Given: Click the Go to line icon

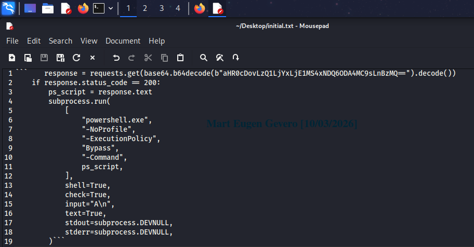Looking at the screenshot, I should coord(236,58).
